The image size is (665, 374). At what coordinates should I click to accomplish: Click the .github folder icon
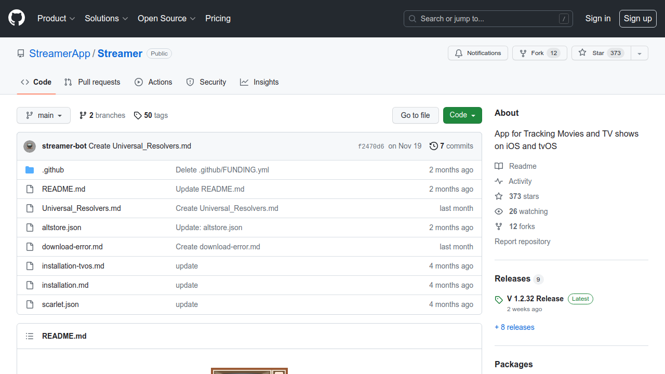tap(30, 170)
